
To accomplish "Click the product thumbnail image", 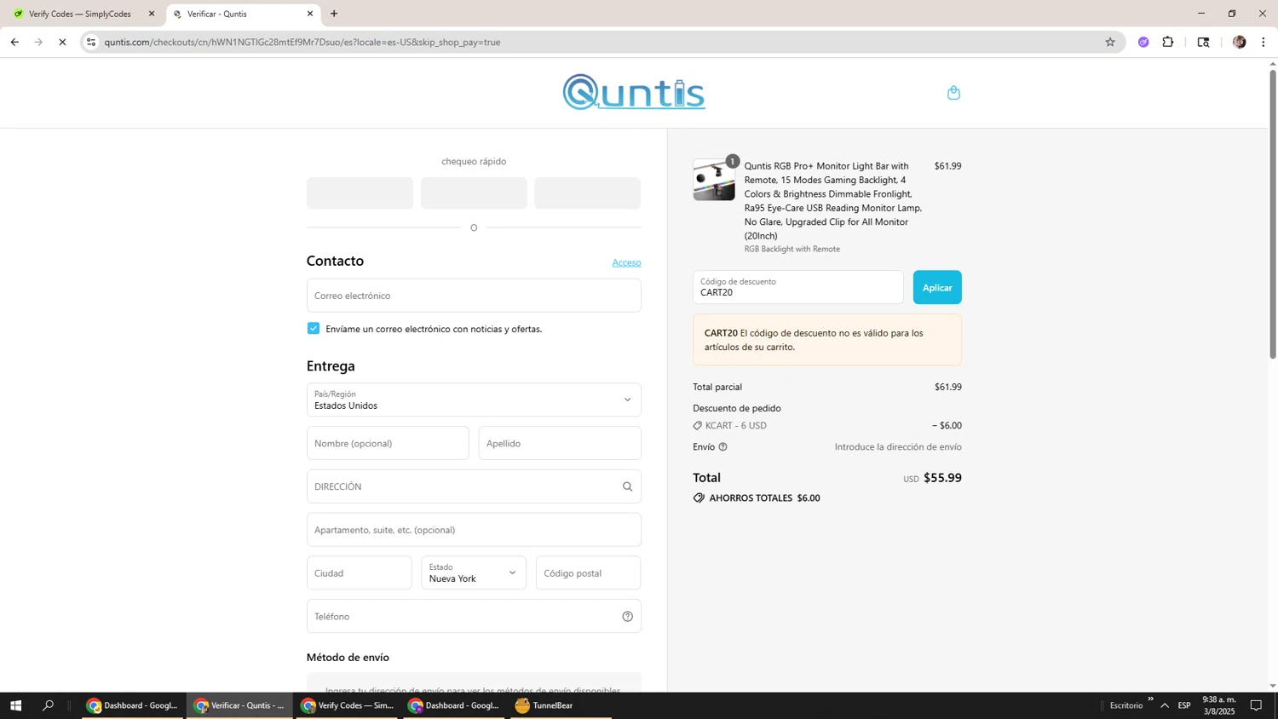I will 714,180.
